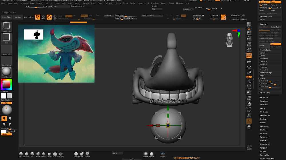The height and width of the screenshot is (160, 286).
Task: Open the Brush menu
Action: pos(10,3)
